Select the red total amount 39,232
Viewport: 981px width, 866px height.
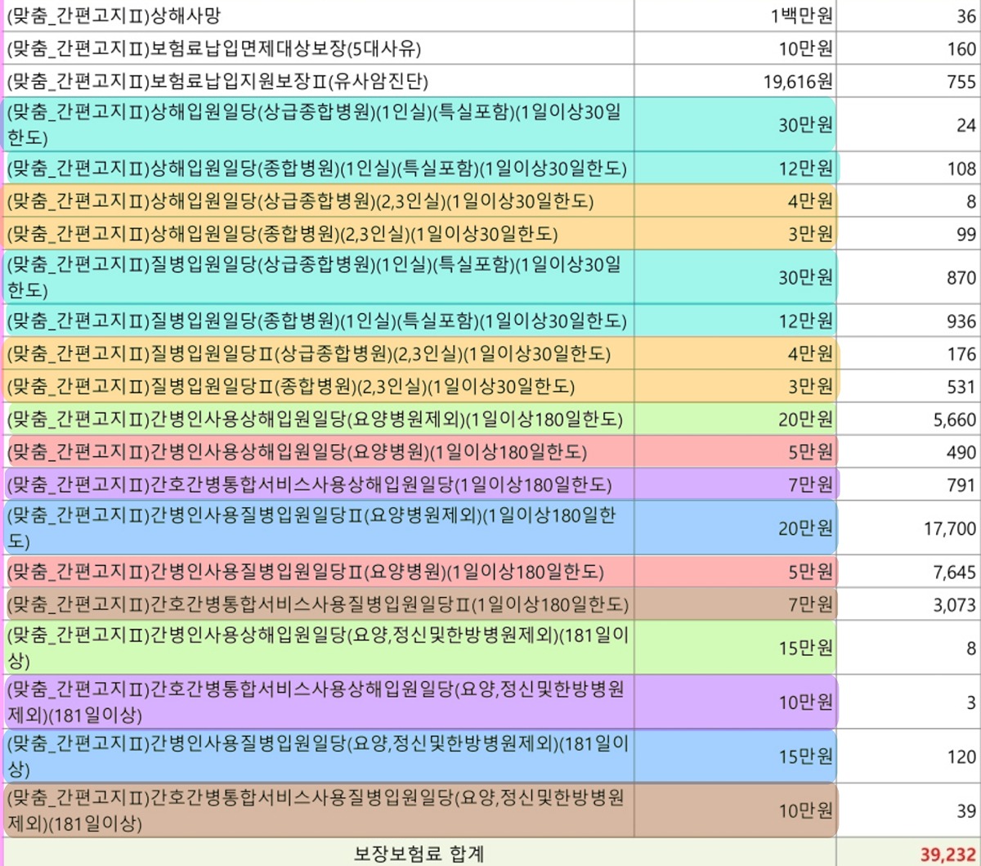(x=947, y=855)
